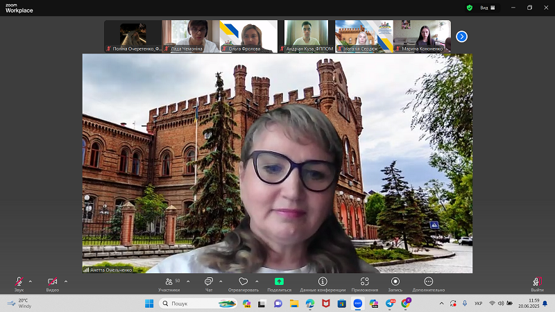Screen dimensions: 555x312
Task: Start recording with the Запись icon
Action: (395, 281)
